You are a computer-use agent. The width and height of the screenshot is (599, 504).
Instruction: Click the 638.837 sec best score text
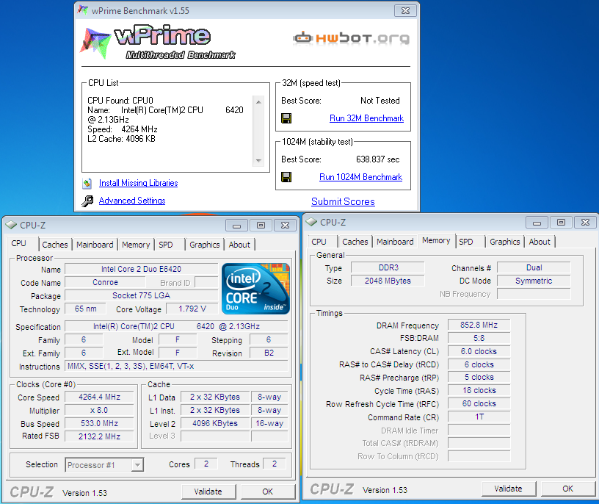378,159
